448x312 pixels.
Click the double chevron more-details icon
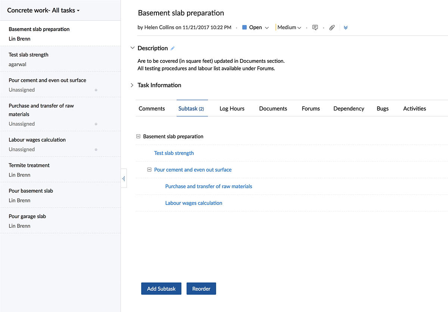click(x=346, y=28)
